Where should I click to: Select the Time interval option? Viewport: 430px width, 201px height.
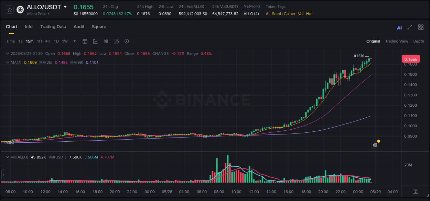coord(10,41)
